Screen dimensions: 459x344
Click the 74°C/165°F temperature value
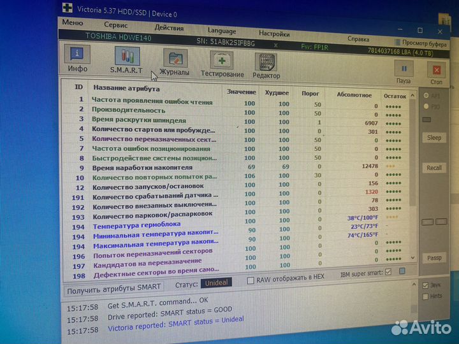pos(363,235)
